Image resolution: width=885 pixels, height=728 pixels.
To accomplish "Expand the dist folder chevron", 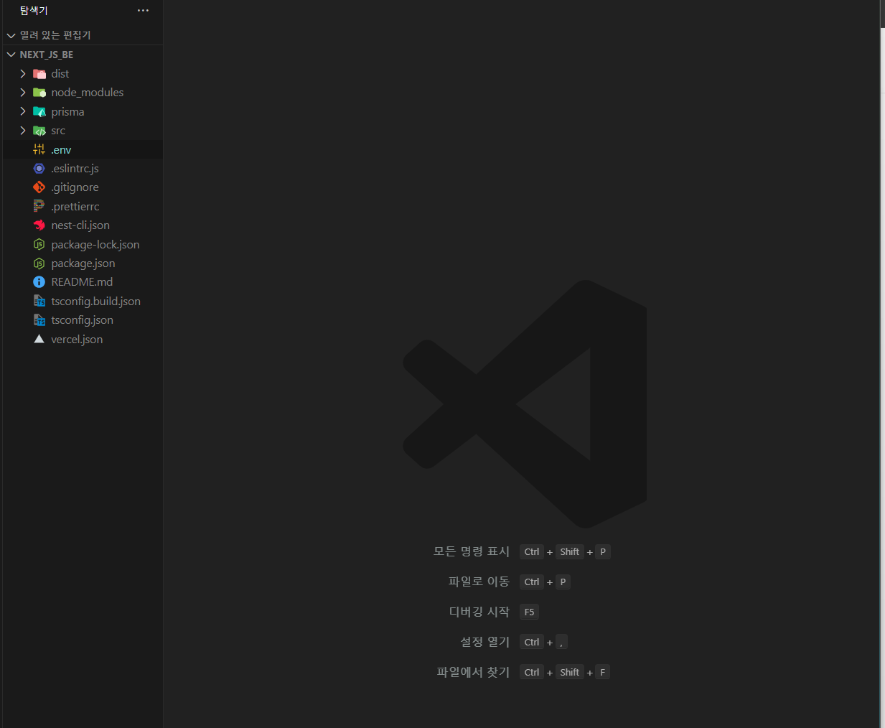I will [23, 74].
